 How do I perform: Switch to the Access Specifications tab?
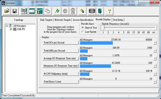click(83, 20)
